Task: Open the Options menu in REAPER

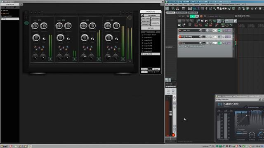Action: point(196,5)
